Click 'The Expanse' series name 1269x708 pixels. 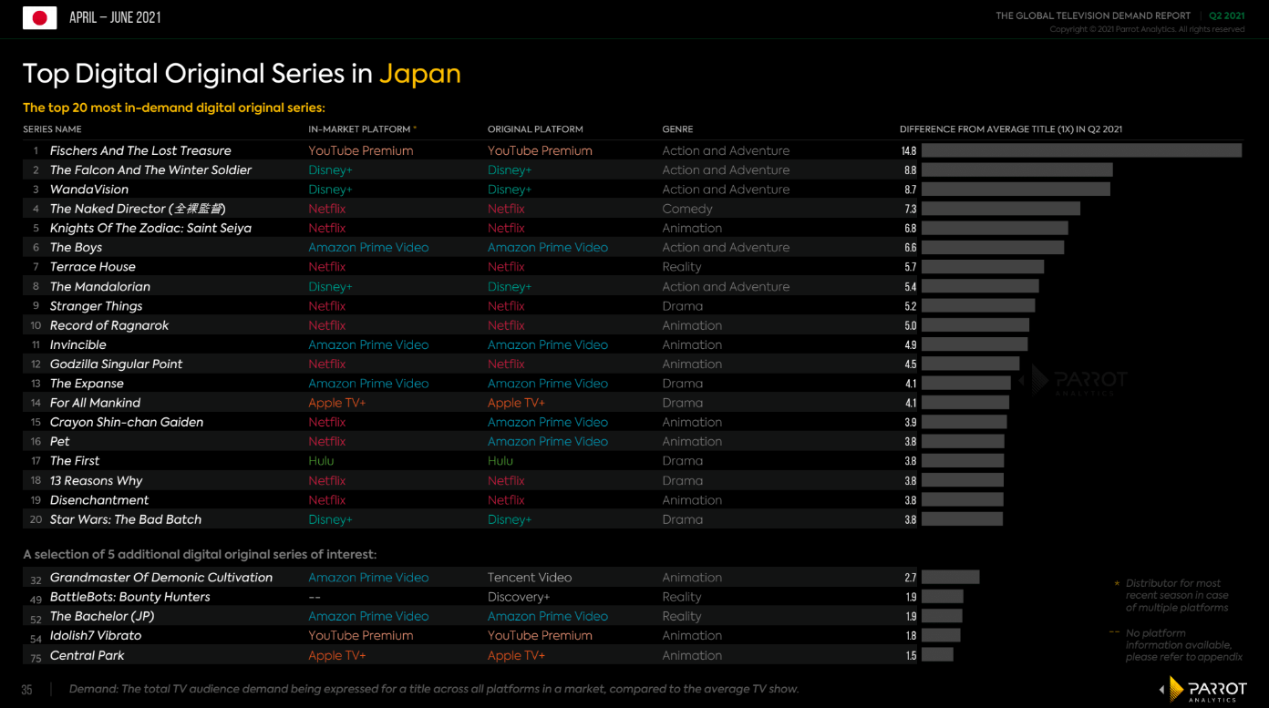pos(87,384)
